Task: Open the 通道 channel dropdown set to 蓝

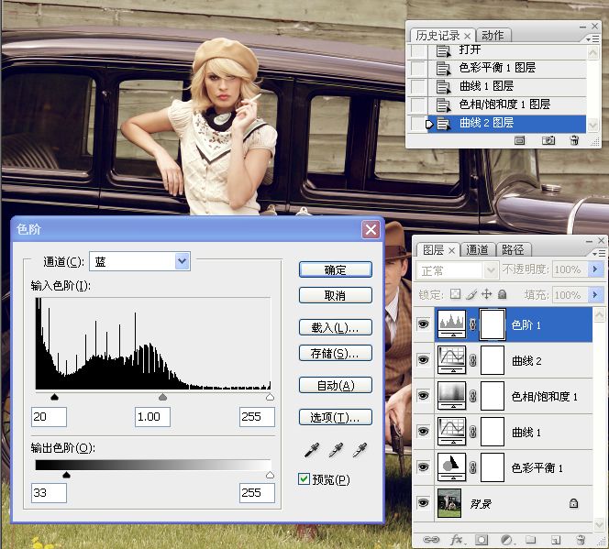Action: (x=182, y=261)
